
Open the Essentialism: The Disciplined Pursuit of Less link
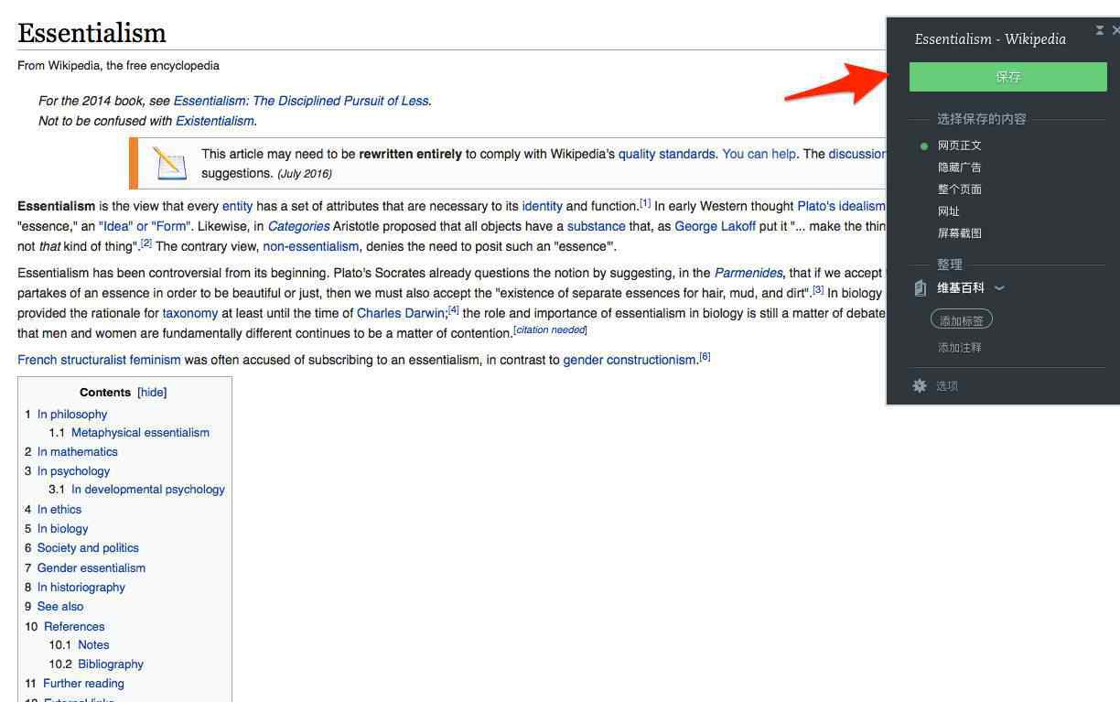coord(301,101)
